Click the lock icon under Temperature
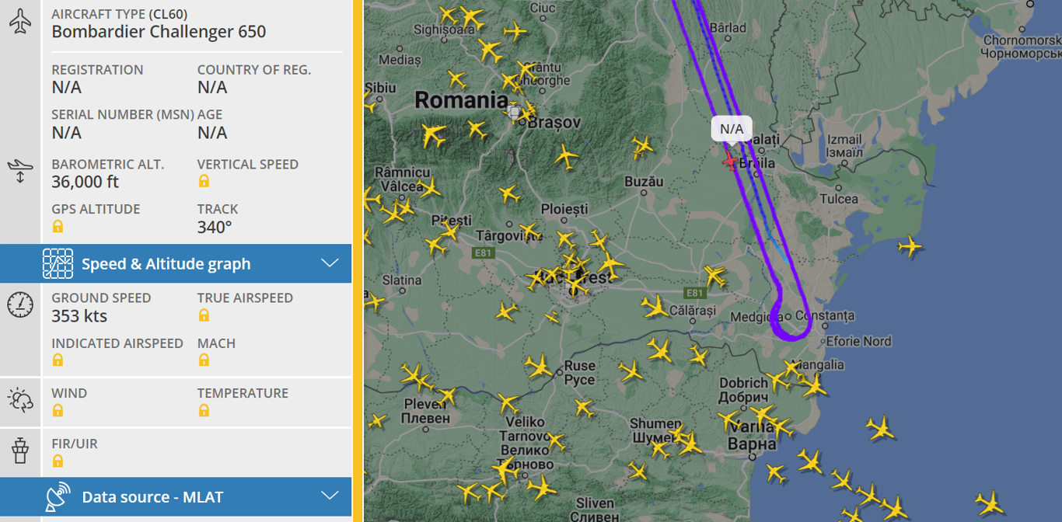 pos(204,410)
